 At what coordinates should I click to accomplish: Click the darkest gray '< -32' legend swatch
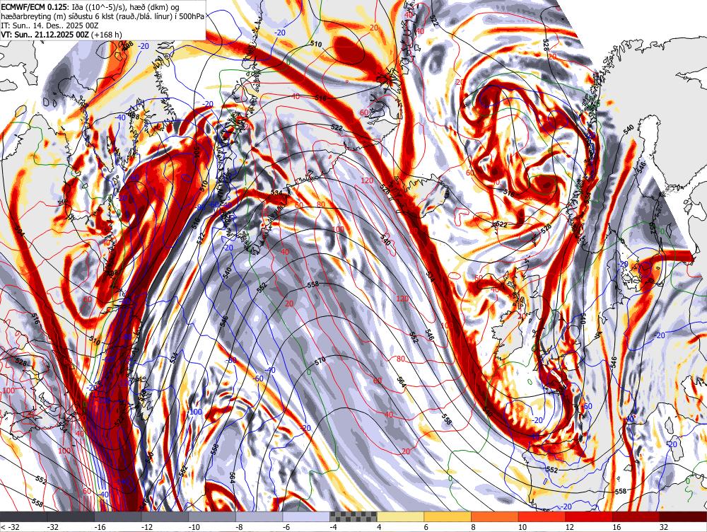point(23,516)
